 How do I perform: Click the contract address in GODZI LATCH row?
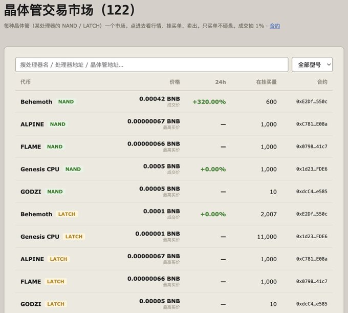click(312, 304)
